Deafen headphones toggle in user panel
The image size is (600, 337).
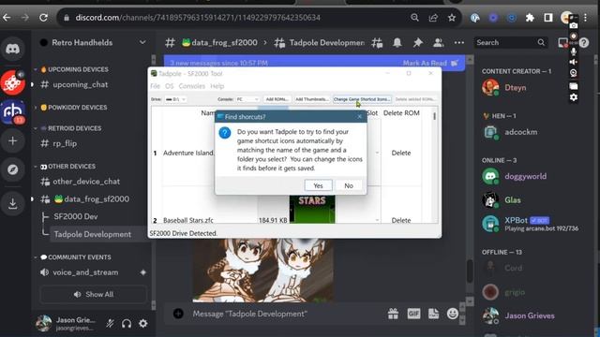127,324
